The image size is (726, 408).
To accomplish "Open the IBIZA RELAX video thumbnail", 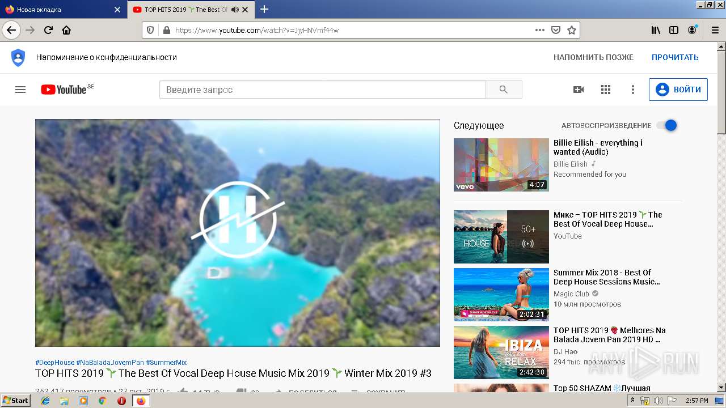I will [501, 352].
